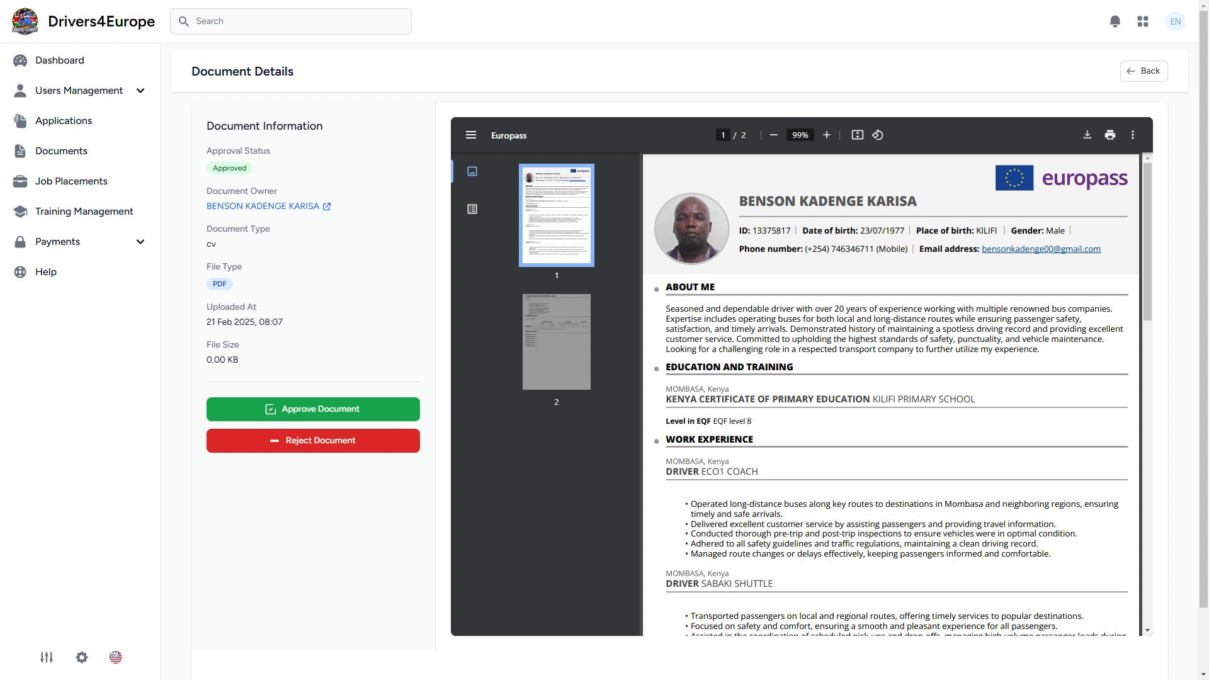Focus the Search input field
Viewport: 1209px width, 680px height.
291,21
